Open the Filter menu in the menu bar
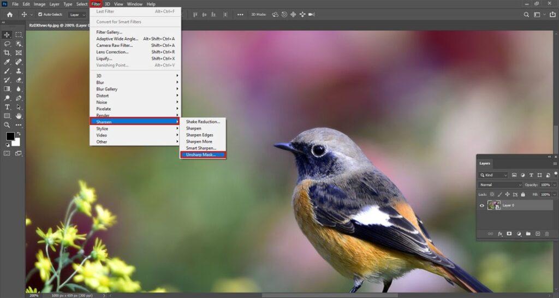Image resolution: width=559 pixels, height=298 pixels. click(x=96, y=4)
